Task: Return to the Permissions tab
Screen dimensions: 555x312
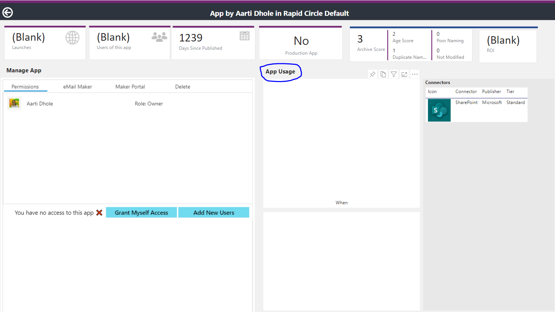Action: [25, 86]
